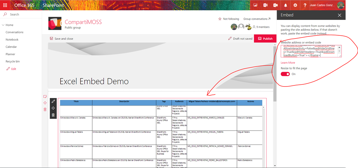Click the page vertical scrollbar thumb
The image size is (358, 168).
click(x=275, y=74)
